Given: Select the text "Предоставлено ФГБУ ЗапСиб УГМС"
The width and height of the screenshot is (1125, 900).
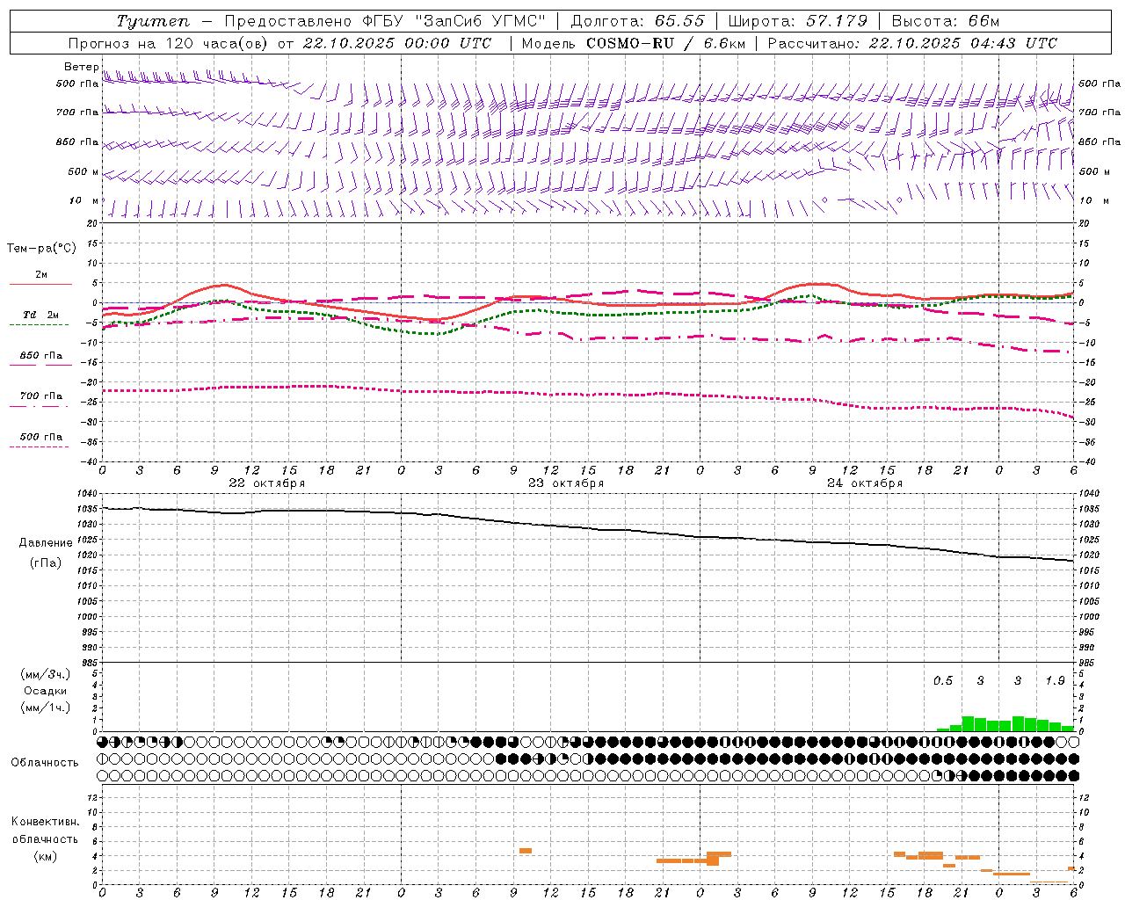Looking at the screenshot, I should (x=385, y=21).
